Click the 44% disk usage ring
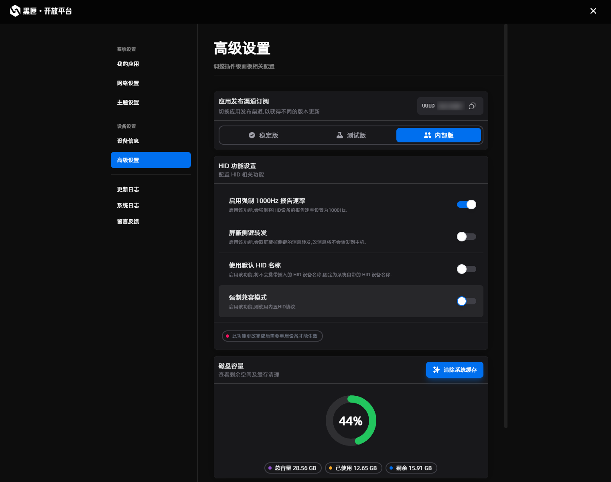Image resolution: width=611 pixels, height=482 pixels. tap(351, 421)
